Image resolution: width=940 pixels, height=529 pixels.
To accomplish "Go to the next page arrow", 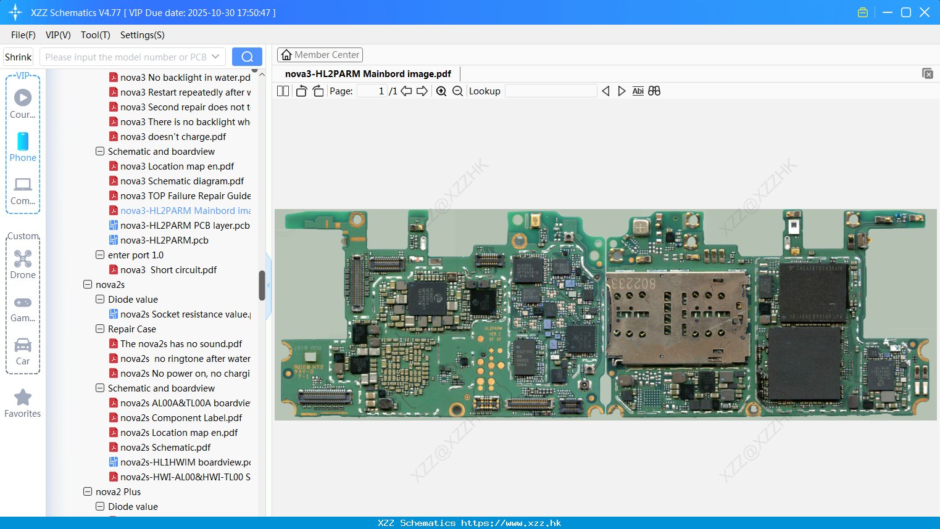I will point(422,91).
